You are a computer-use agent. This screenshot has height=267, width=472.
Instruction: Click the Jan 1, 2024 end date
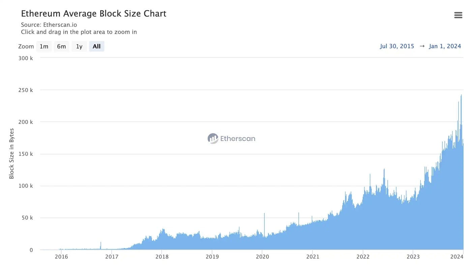pos(445,47)
